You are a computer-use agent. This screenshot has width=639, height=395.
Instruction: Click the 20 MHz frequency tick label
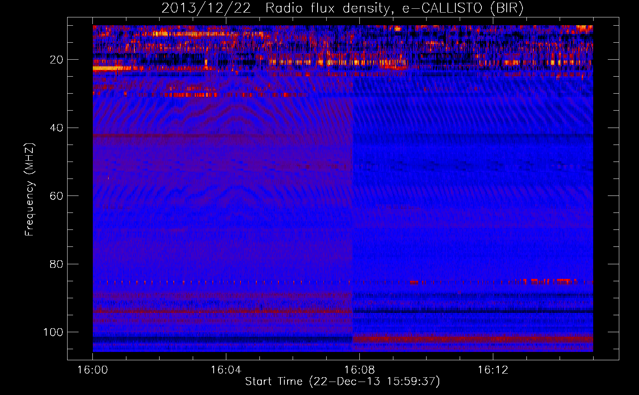pos(57,60)
